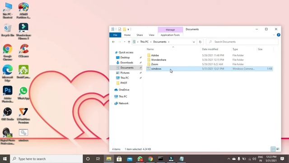This screenshot has height=163, width=289.
Task: Open the WhatsApp desktop shortcut
Action: pyautogui.click(x=23, y=93)
